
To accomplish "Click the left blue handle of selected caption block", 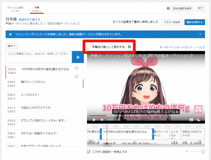I will coord(101,134).
